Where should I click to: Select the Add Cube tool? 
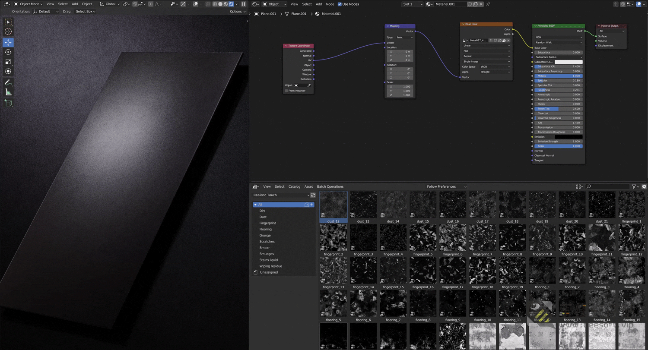pos(8,103)
